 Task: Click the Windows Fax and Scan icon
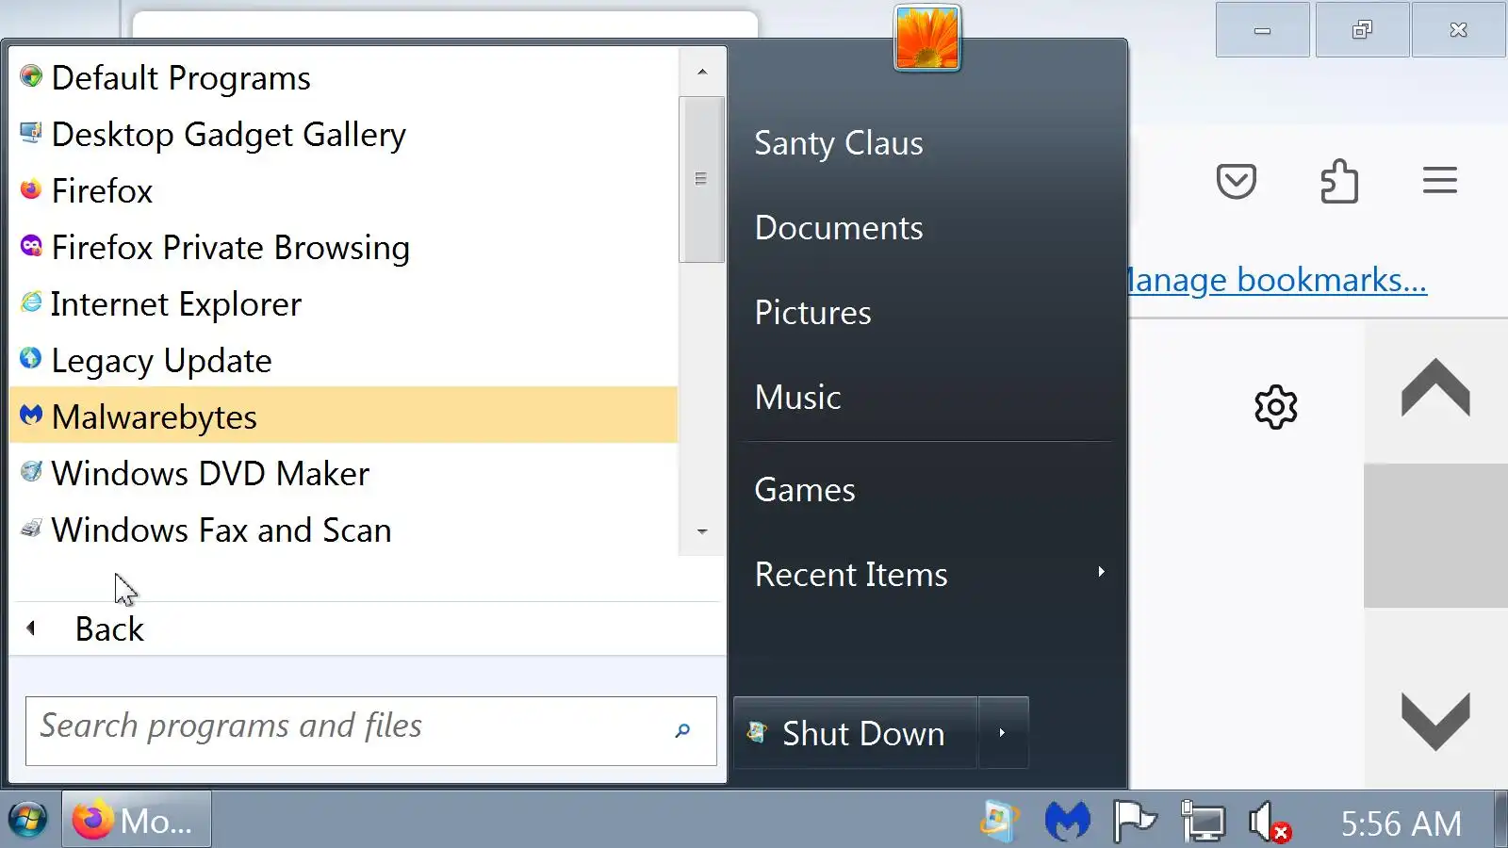pos(31,529)
